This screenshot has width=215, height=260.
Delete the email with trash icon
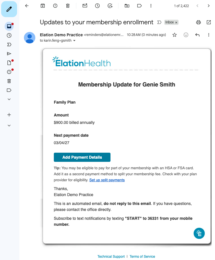[x=68, y=6]
